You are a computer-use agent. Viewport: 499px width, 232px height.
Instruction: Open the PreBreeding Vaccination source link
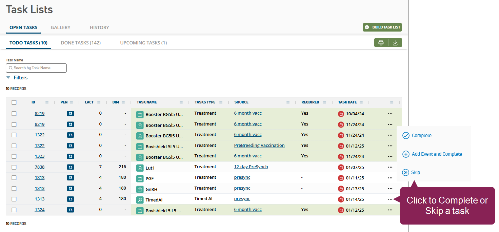(259, 146)
